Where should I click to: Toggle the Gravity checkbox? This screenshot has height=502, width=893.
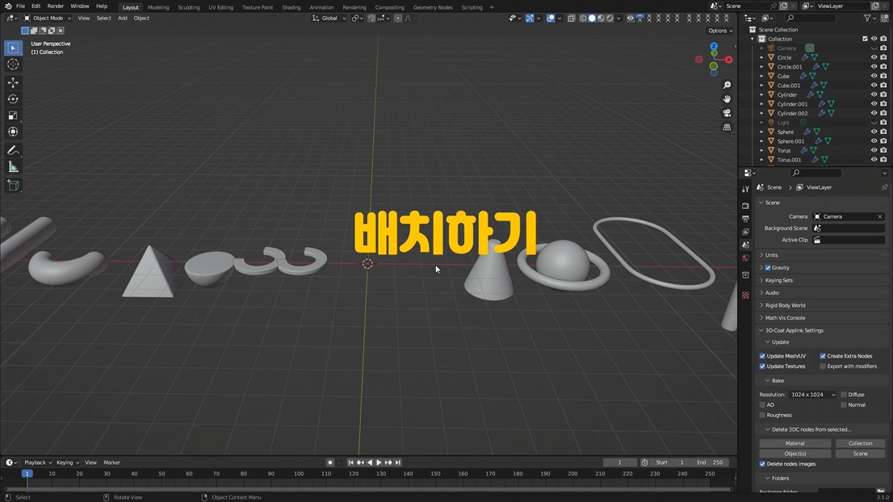coord(768,267)
